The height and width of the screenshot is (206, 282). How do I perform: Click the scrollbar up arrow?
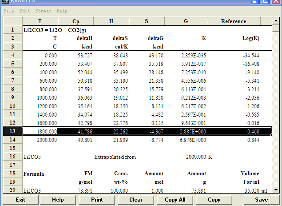coord(276,21)
